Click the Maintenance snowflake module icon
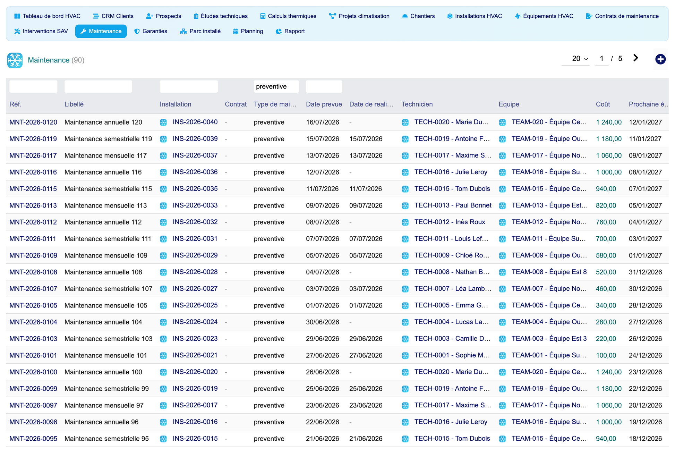Screen dimensions: 675x474 15,60
